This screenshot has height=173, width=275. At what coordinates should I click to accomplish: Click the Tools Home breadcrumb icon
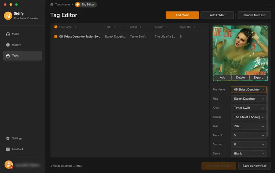[x=52, y=4]
